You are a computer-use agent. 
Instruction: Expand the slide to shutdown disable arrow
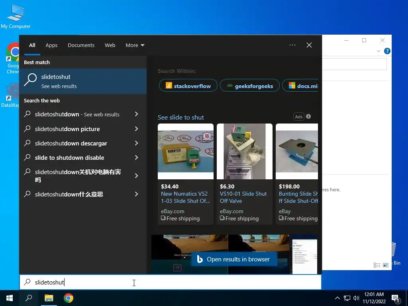136,157
